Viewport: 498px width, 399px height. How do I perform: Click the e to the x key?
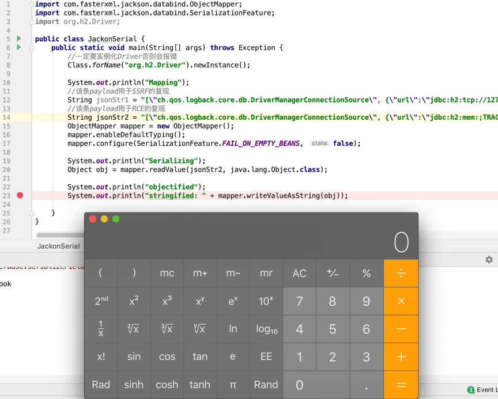(x=233, y=301)
